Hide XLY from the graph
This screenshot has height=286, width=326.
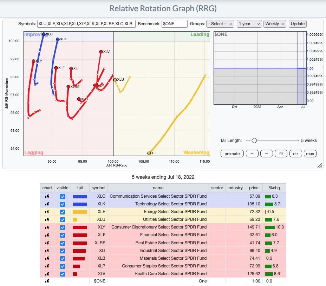click(x=63, y=227)
